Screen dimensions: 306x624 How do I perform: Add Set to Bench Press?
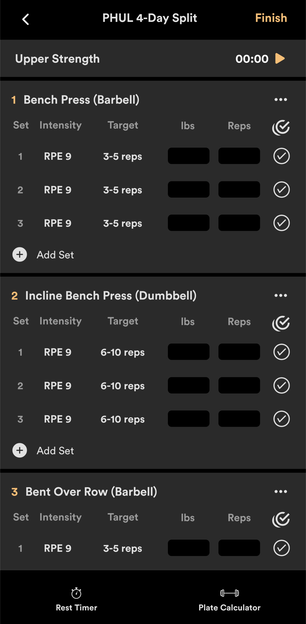pyautogui.click(x=43, y=255)
